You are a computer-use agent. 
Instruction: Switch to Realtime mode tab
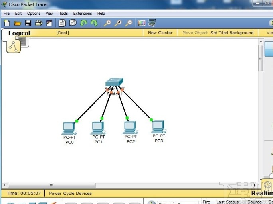pyautogui.click(x=262, y=193)
